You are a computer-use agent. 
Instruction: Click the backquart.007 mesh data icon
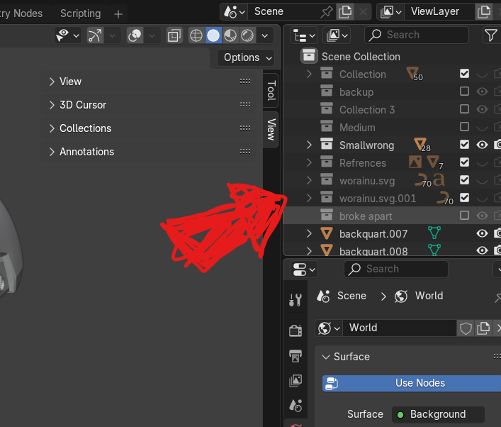[434, 233]
